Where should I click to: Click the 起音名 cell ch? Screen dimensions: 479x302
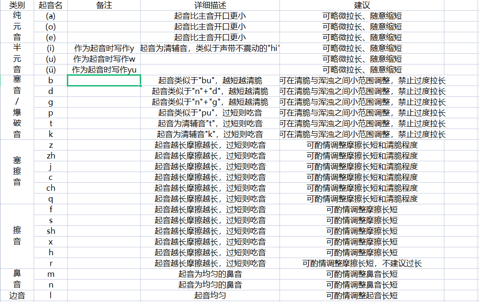click(50, 188)
